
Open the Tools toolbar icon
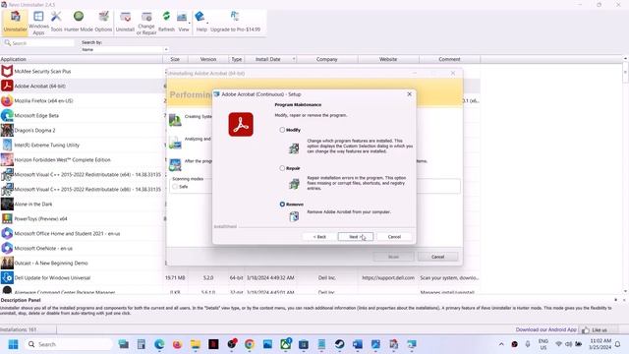click(x=56, y=22)
